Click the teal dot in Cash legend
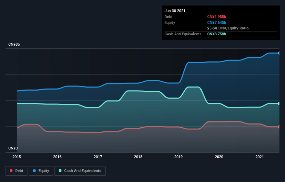Screen dimensions: 285x182 click(60, 171)
